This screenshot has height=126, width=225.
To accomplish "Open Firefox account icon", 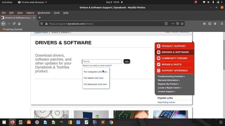I will click(x=215, y=24).
